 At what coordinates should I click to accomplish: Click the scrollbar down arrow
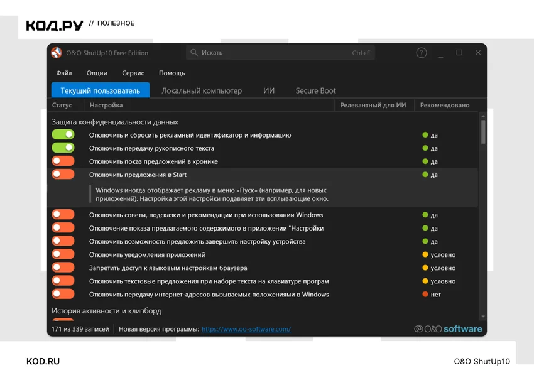click(x=483, y=317)
